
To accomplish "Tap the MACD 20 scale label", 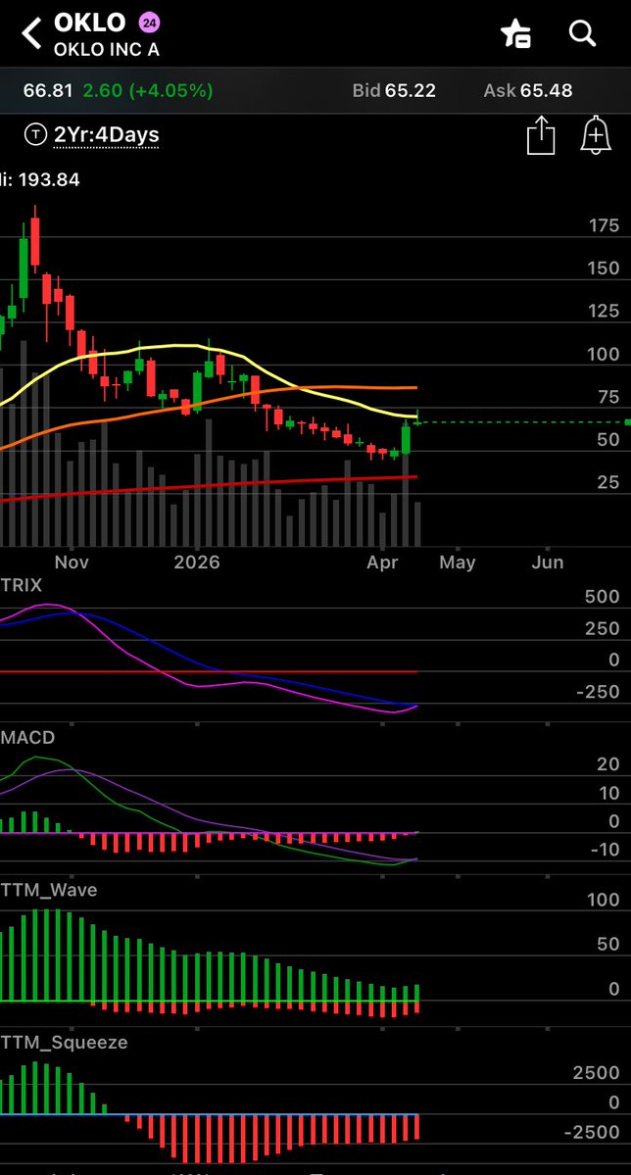I will coord(608,764).
